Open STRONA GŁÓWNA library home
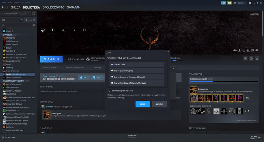Viewport: 264px width, 142px height. 9,13
